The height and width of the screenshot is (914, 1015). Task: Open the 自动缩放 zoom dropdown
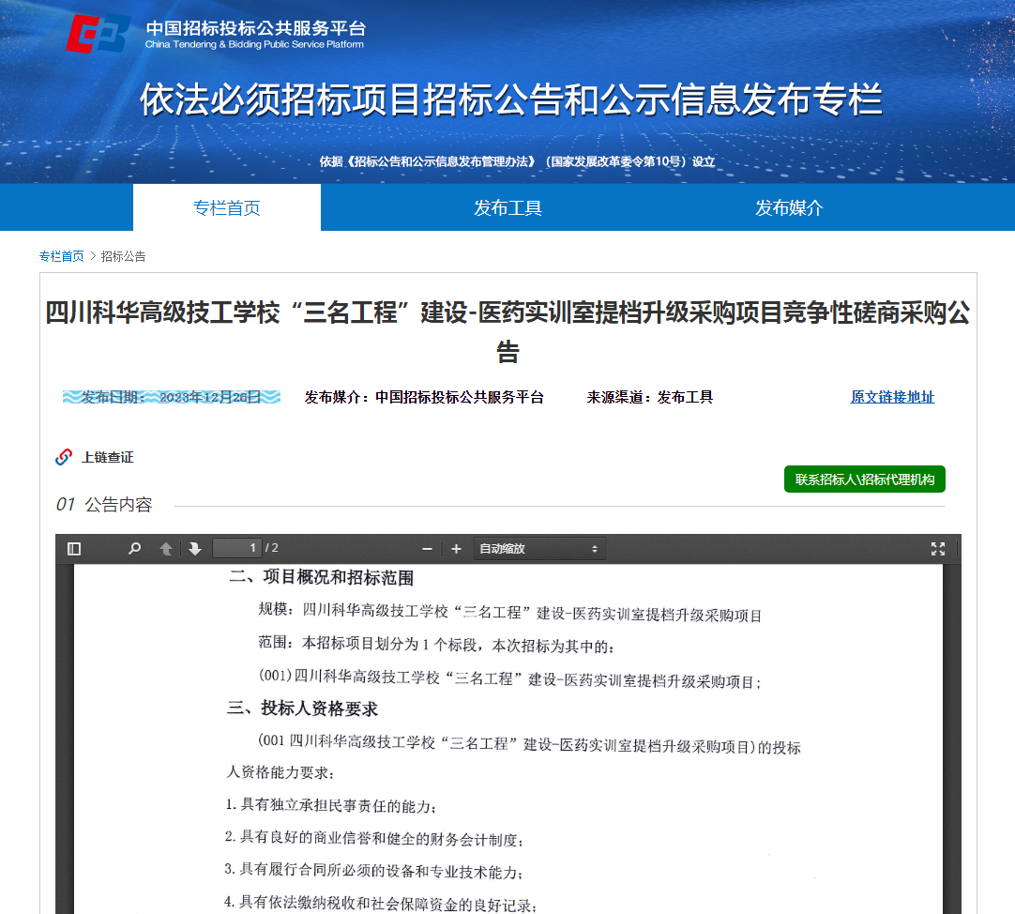pyautogui.click(x=539, y=549)
